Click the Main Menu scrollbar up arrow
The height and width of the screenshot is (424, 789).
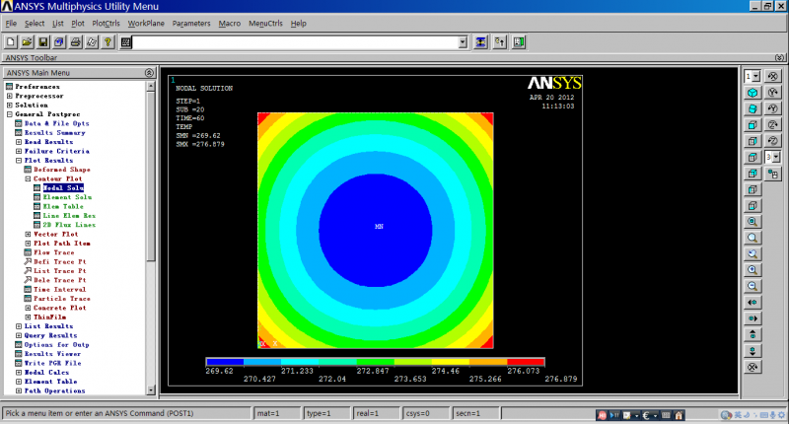(x=151, y=87)
